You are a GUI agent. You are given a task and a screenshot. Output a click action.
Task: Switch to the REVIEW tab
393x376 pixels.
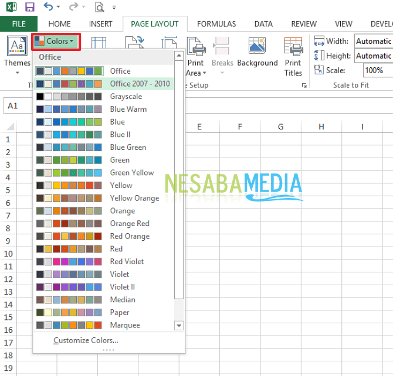[x=304, y=24]
